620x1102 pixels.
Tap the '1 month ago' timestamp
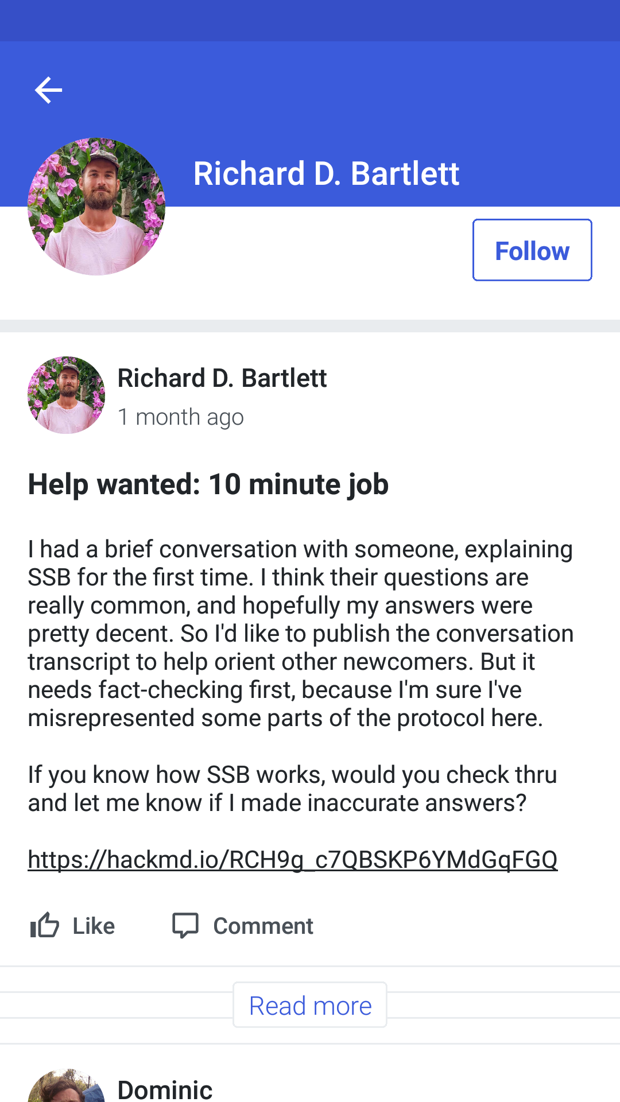181,417
